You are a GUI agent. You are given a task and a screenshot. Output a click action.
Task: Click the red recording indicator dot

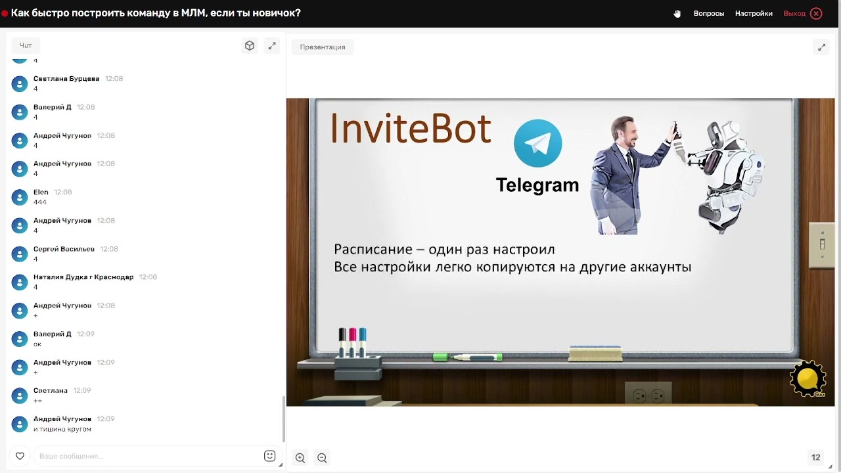tap(5, 13)
